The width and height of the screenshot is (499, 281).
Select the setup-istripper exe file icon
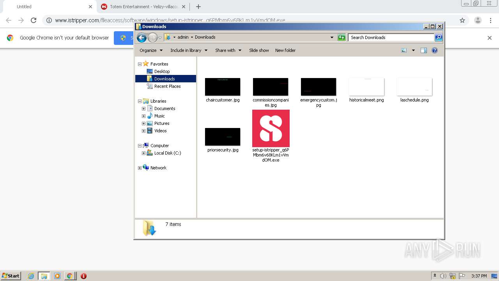271,128
